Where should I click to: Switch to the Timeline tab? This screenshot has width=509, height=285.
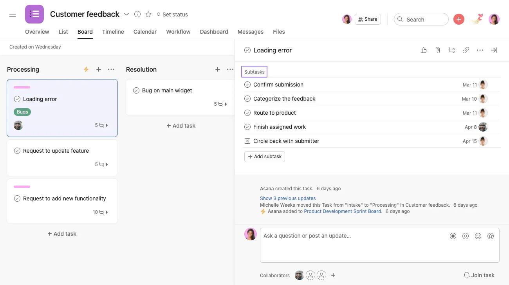click(x=113, y=32)
